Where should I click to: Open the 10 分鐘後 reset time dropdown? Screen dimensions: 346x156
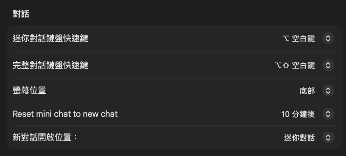click(298, 114)
